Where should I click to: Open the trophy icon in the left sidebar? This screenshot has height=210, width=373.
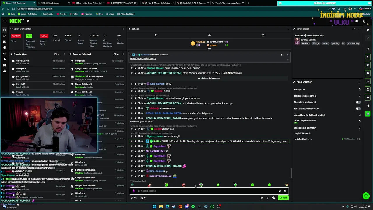pyautogui.click(x=4, y=48)
